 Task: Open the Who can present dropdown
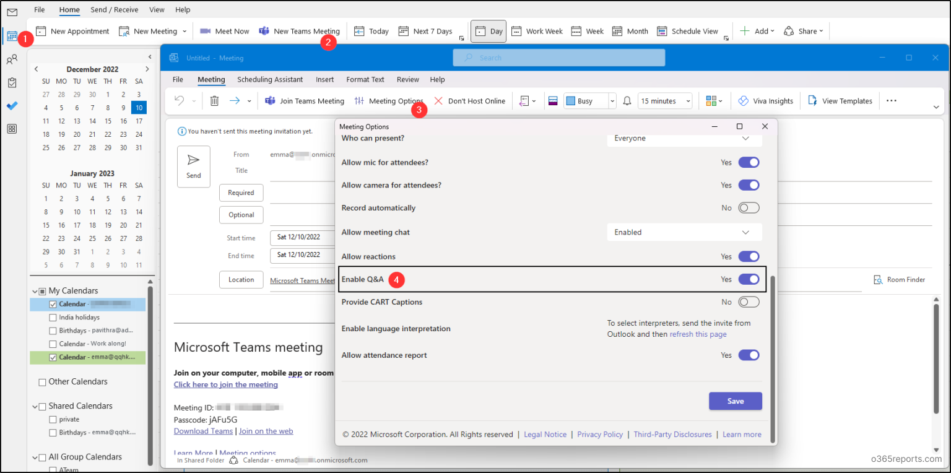684,137
